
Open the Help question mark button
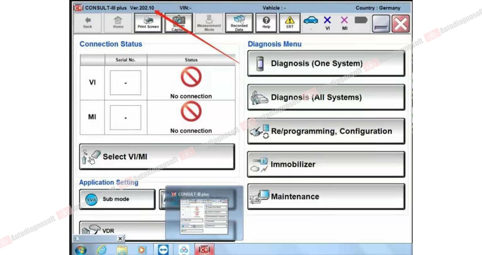tap(266, 23)
